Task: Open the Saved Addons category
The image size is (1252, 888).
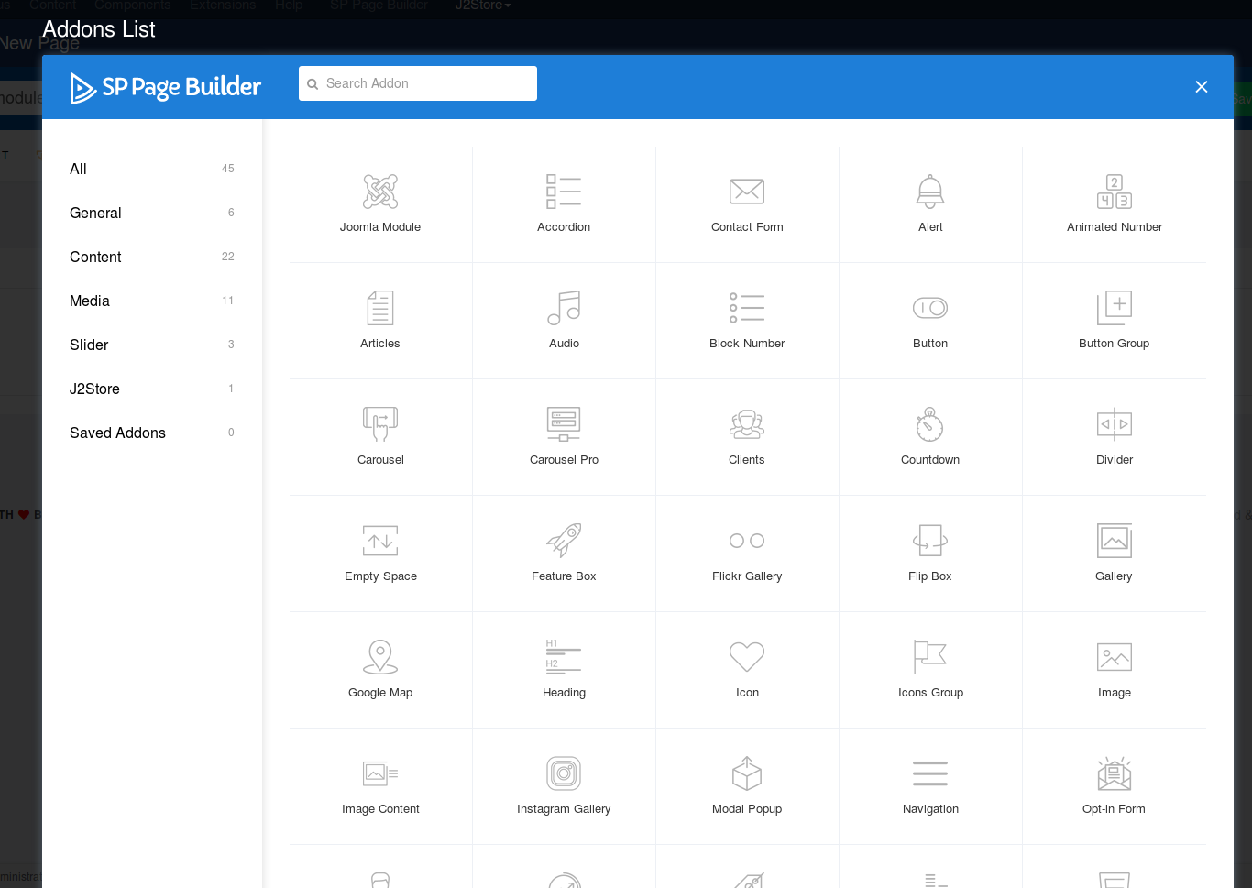Action: click(152, 433)
